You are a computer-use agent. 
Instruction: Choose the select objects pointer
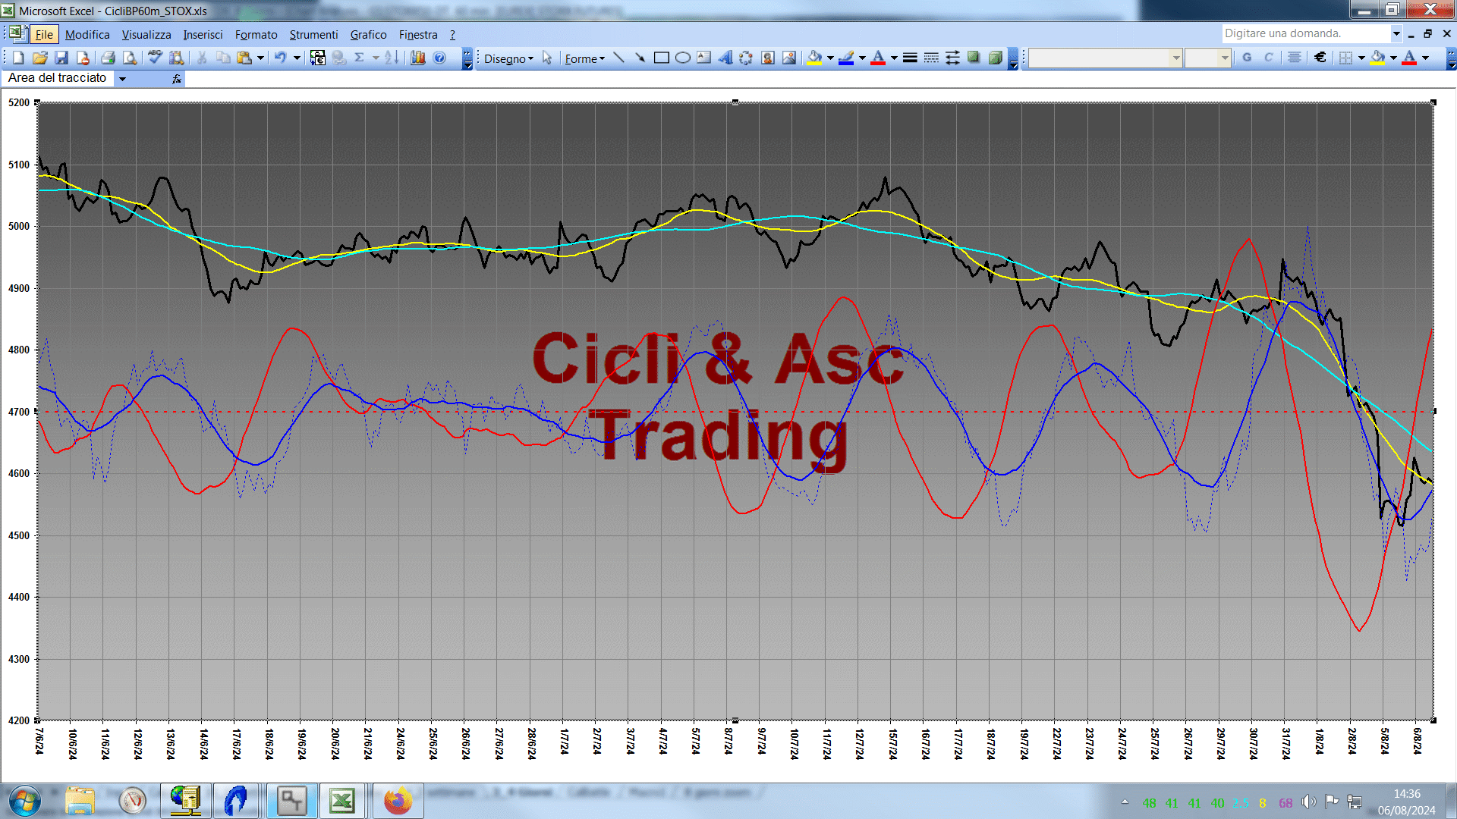(x=547, y=58)
